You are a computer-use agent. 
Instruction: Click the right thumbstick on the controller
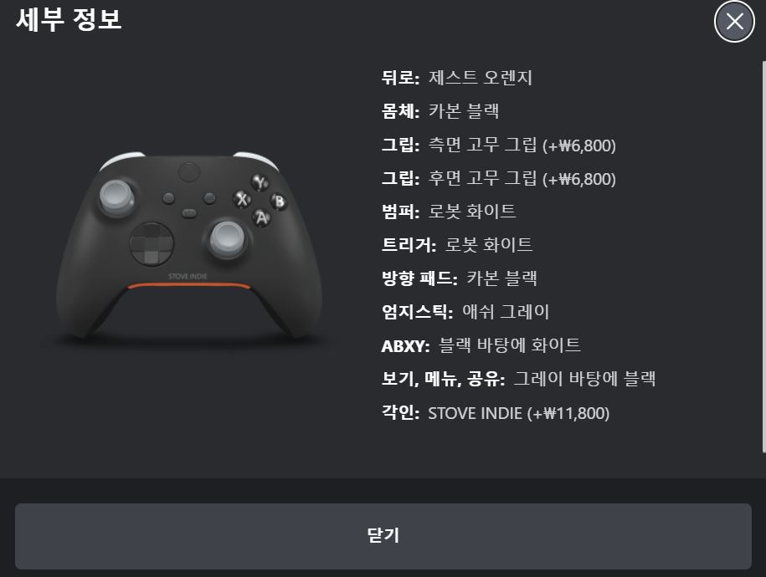point(227,238)
